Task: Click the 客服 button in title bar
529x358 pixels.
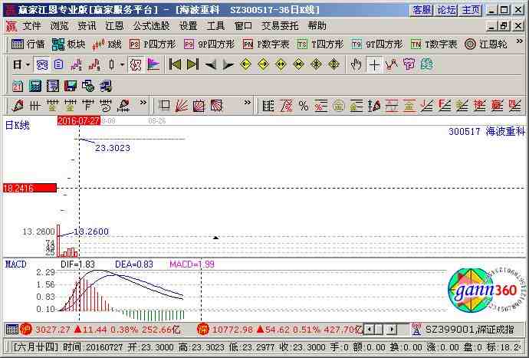Action: coord(422,10)
